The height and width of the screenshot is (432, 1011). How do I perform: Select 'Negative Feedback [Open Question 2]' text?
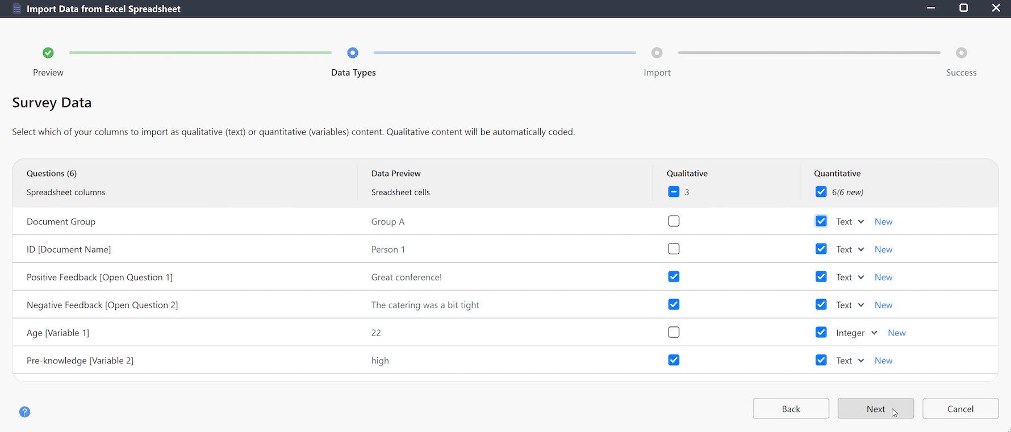(102, 305)
